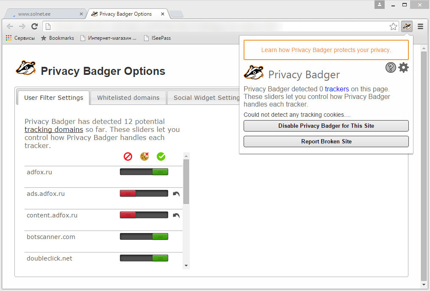Close the www.solnet.ee tab

pyautogui.click(x=81, y=14)
